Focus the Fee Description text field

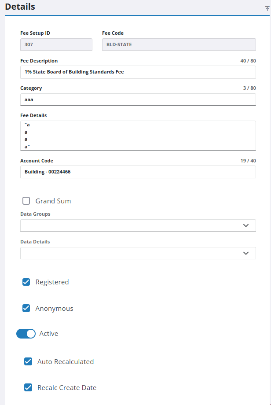tap(138, 72)
